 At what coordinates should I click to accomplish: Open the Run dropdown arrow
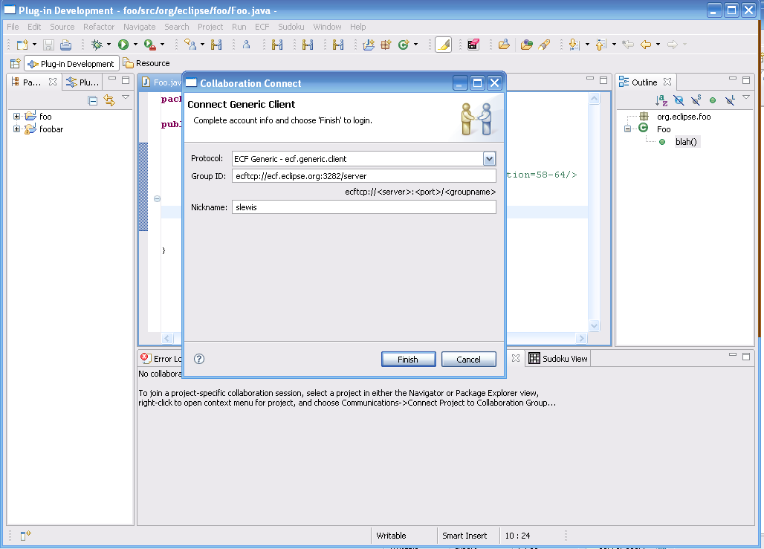pyautogui.click(x=135, y=45)
